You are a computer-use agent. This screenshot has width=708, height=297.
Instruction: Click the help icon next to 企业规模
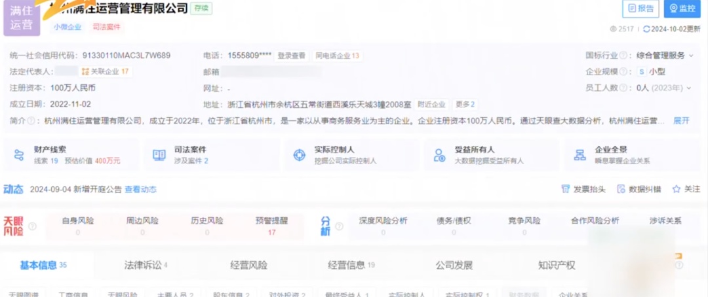pos(623,72)
